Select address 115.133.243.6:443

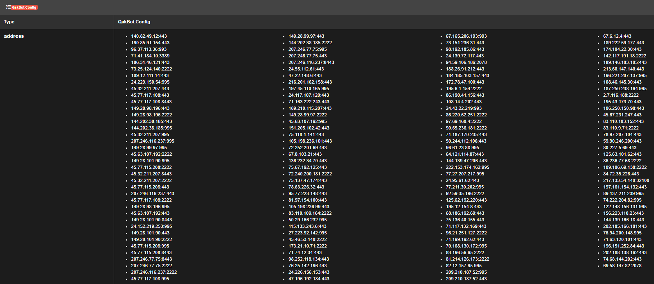pos(308,226)
